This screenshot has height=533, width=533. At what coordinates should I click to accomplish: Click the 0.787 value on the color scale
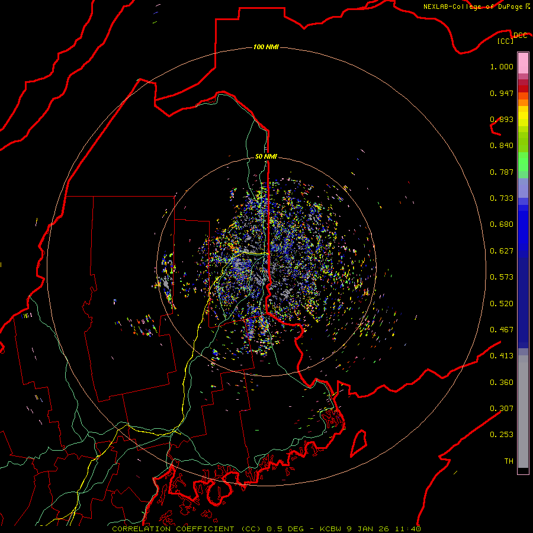[502, 172]
